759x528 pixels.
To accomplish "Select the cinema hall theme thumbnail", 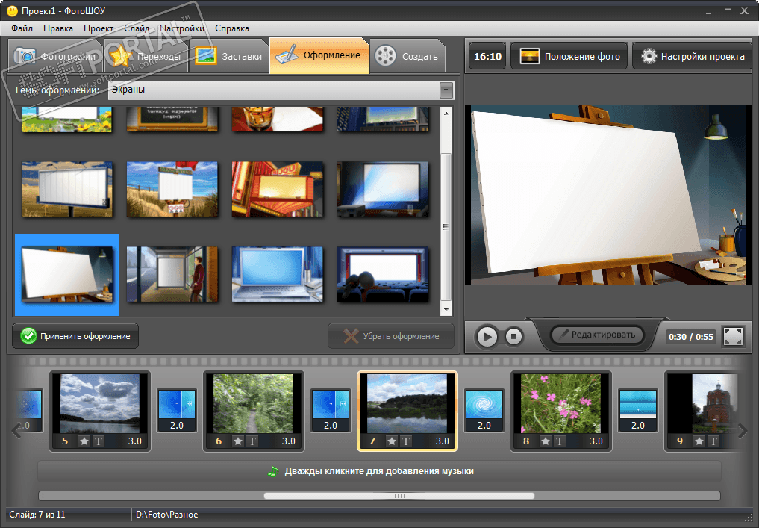I will click(382, 274).
